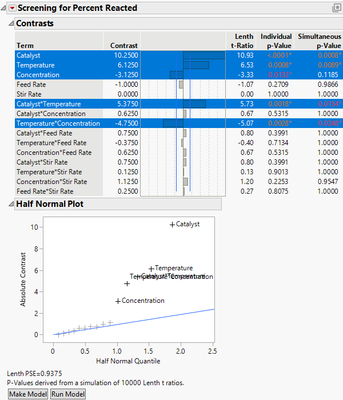The width and height of the screenshot is (343, 400).
Task: Collapse the Contrasts section
Action: point(11,23)
